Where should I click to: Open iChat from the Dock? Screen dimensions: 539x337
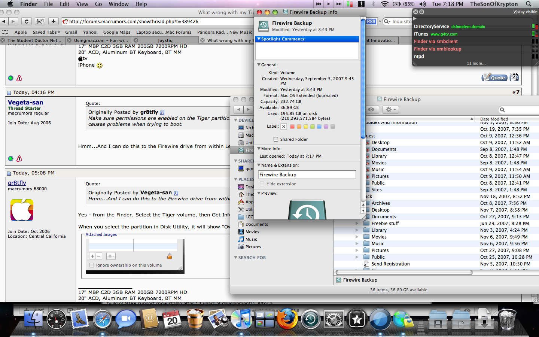click(126, 319)
